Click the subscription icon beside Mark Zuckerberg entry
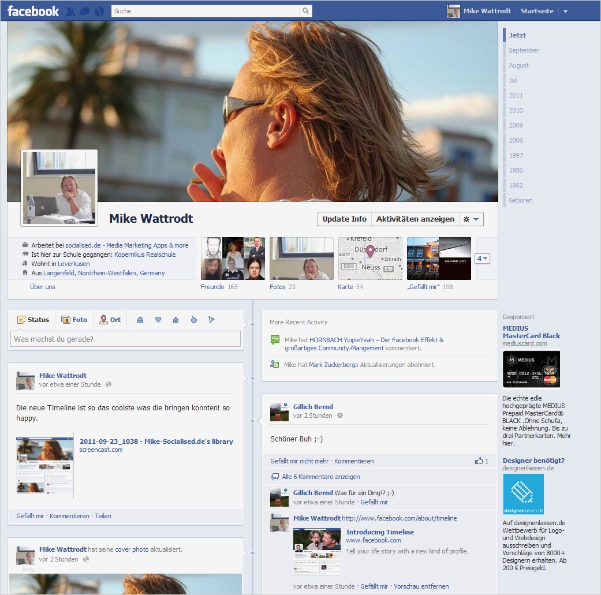 point(274,364)
